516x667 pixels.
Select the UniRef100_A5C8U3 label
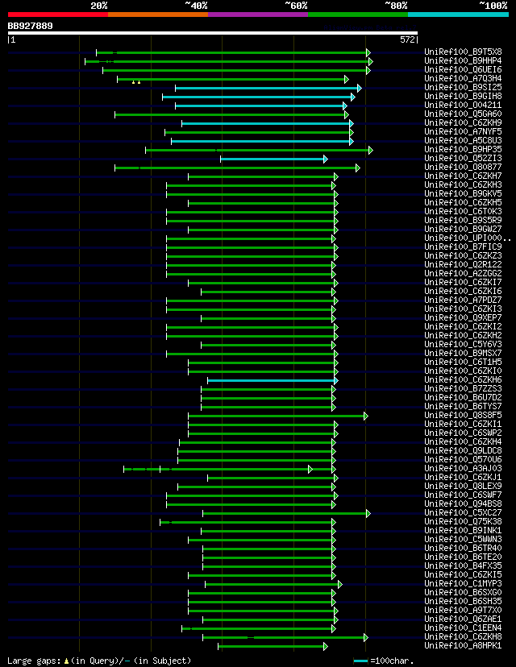[x=464, y=141]
